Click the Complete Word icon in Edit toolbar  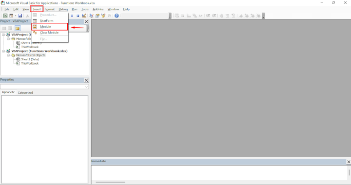click(200, 16)
